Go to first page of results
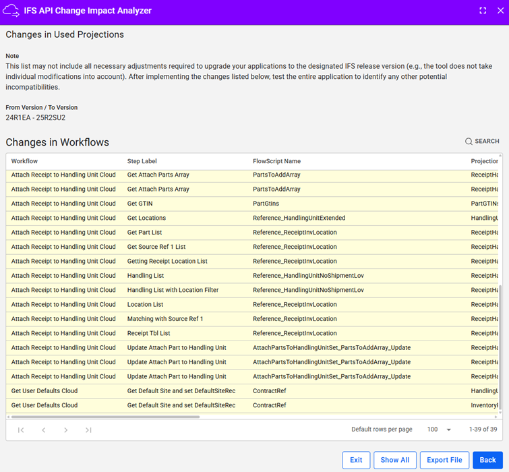This screenshot has height=472, width=509. 21,430
